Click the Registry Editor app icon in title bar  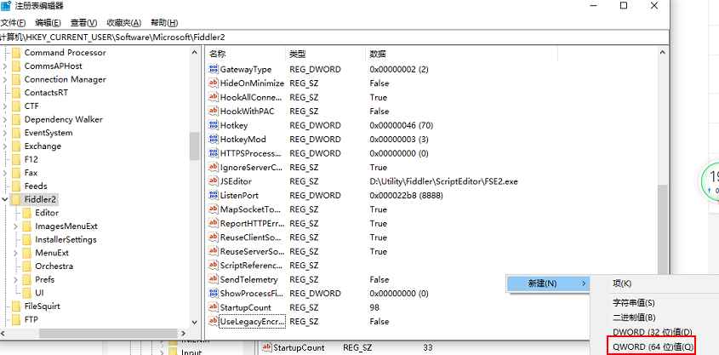(x=6, y=6)
